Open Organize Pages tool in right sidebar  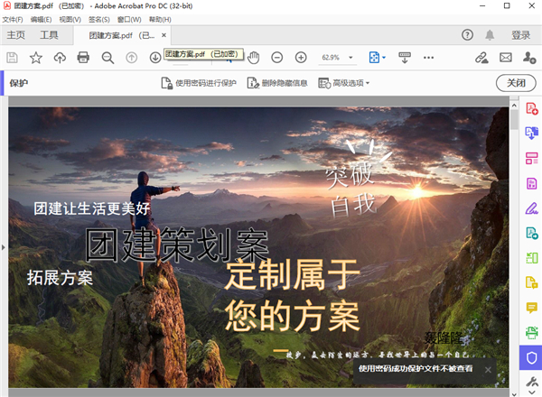click(532, 158)
